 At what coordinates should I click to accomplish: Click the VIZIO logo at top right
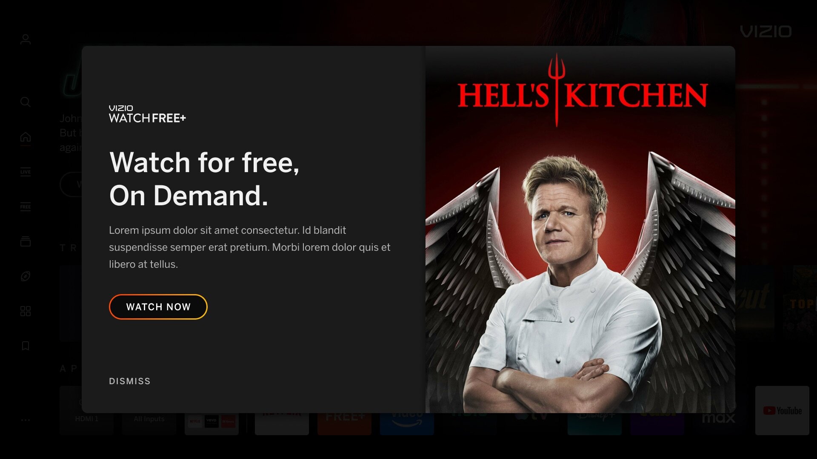766,31
